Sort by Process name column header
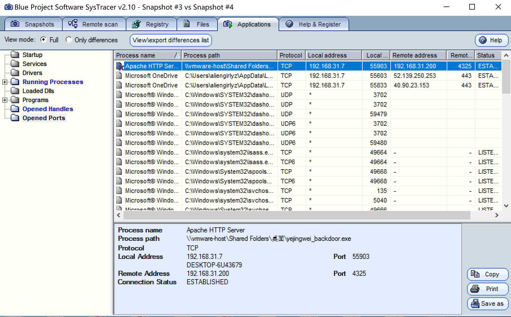This screenshot has width=511, height=317. tap(147, 55)
